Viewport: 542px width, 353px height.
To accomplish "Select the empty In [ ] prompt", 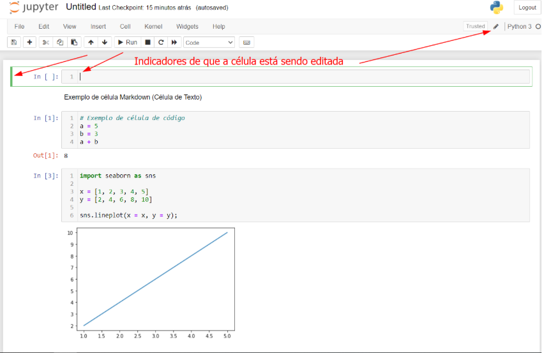I will coord(46,77).
